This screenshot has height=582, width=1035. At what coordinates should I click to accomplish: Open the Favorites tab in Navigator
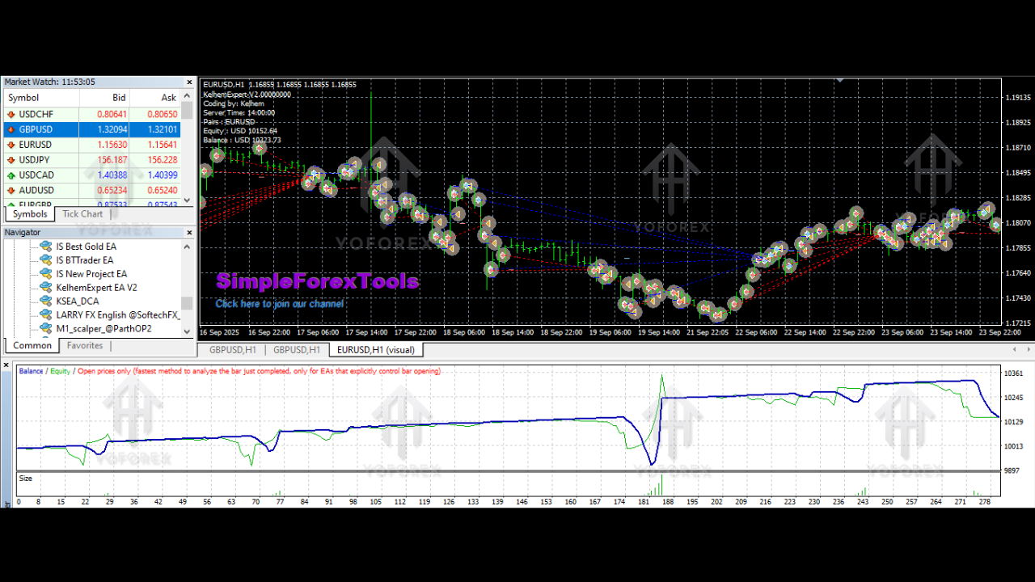click(85, 346)
